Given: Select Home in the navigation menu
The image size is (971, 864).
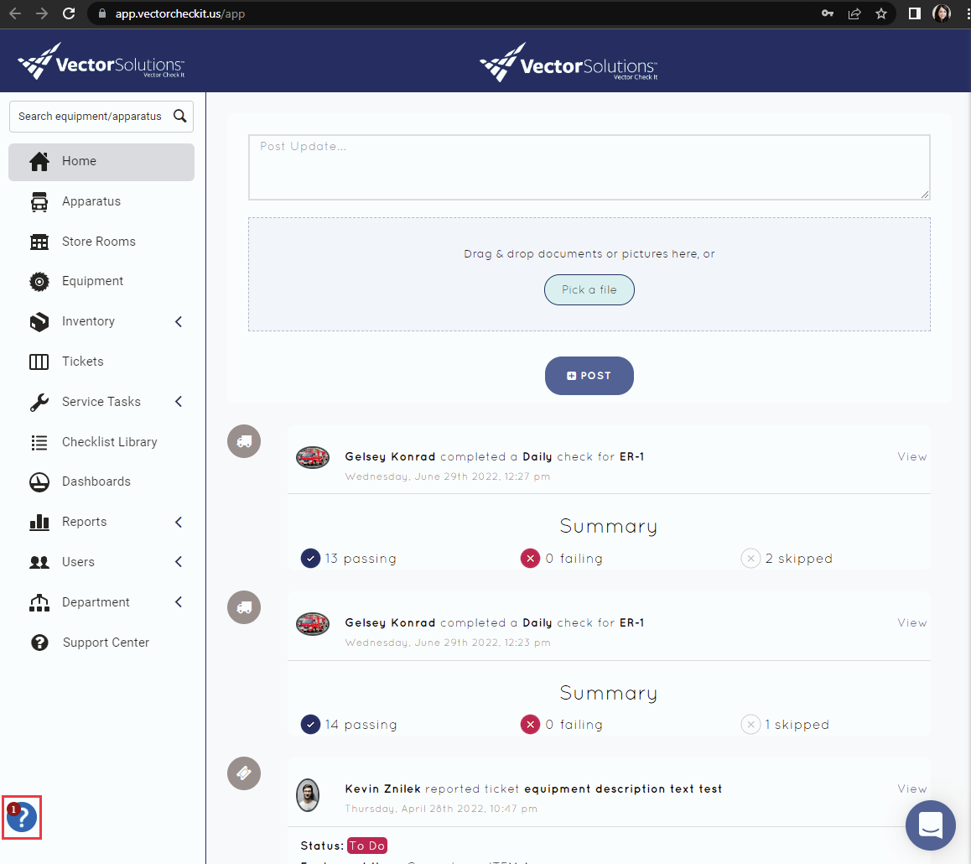Looking at the screenshot, I should pos(79,160).
